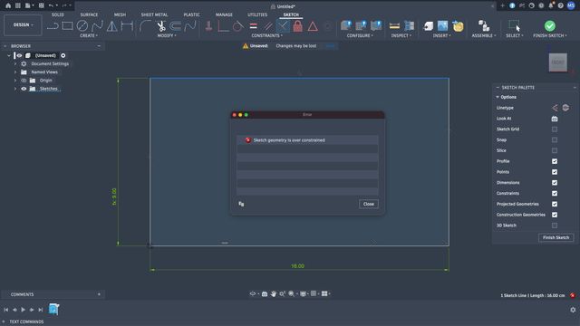The height and width of the screenshot is (326, 580).
Task: Click the Pan hand tool in navigation bar
Action: click(x=274, y=293)
